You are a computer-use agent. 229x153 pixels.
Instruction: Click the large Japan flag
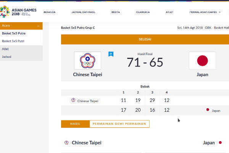click(x=202, y=60)
